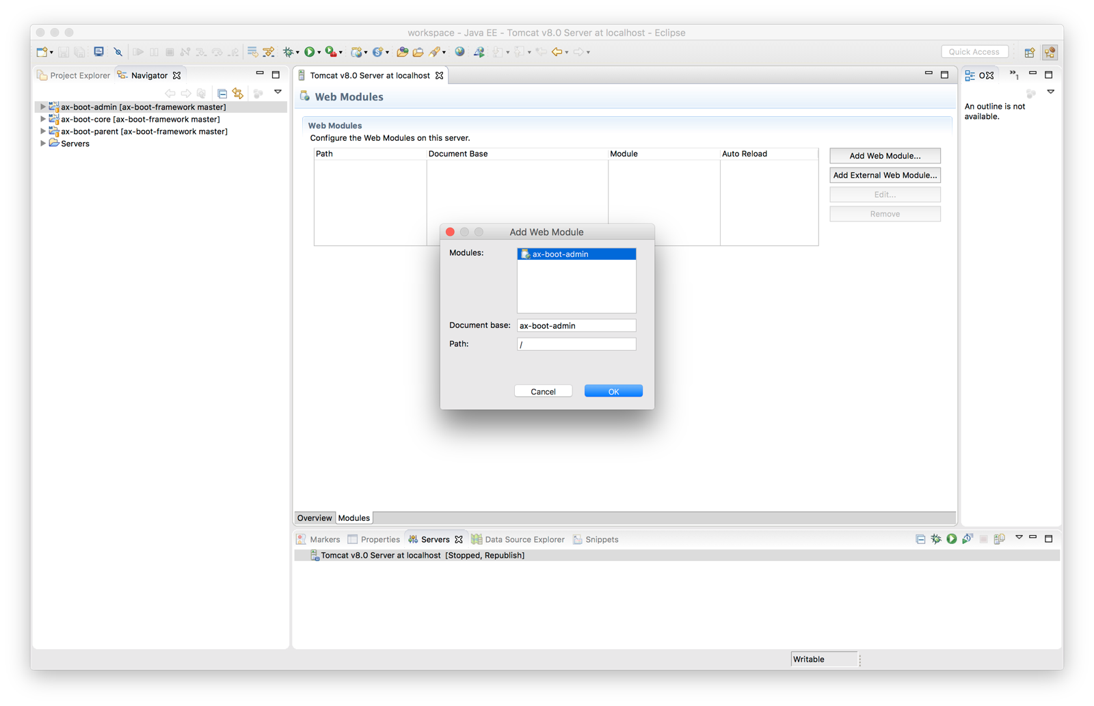This screenshot has width=1094, height=706.
Task: Start the server with green play icon in Servers view
Action: click(x=952, y=539)
